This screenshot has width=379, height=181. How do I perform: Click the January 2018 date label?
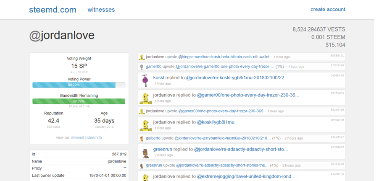[x=104, y=127]
